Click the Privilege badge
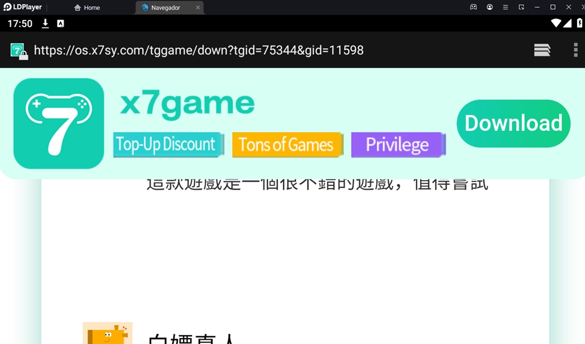585x344 pixels. pyautogui.click(x=398, y=145)
